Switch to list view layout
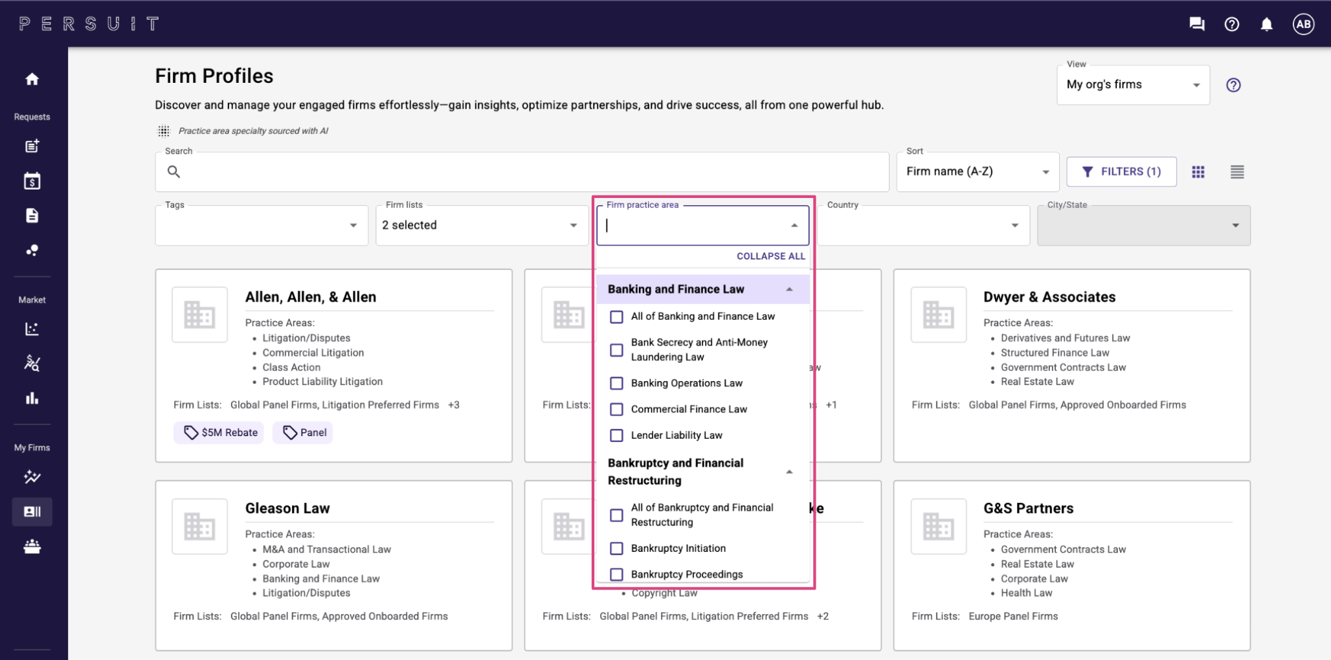1331x660 pixels. 1237,171
